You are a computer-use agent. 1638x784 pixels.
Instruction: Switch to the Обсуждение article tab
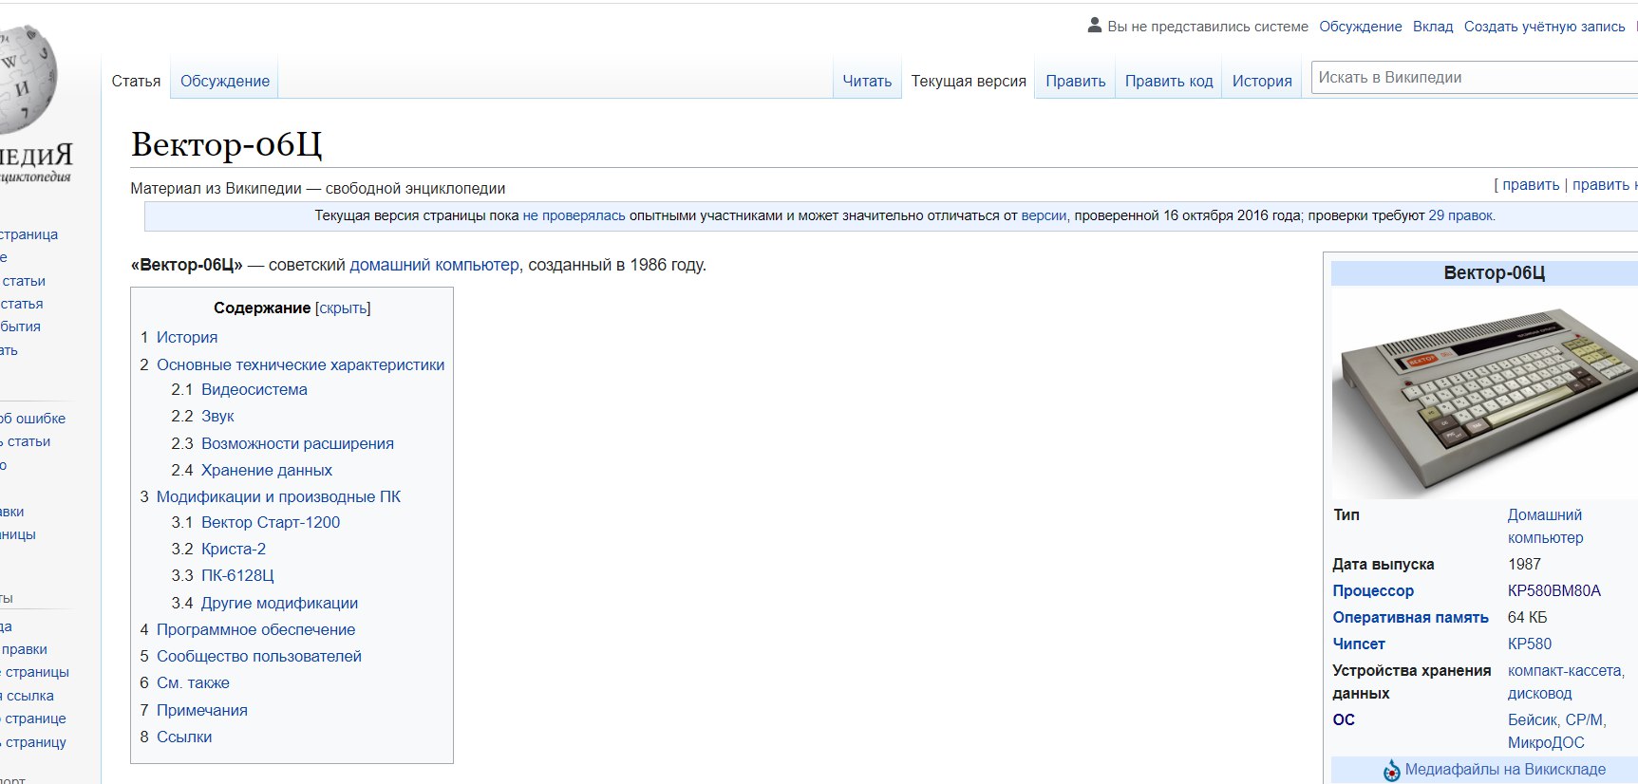(225, 82)
